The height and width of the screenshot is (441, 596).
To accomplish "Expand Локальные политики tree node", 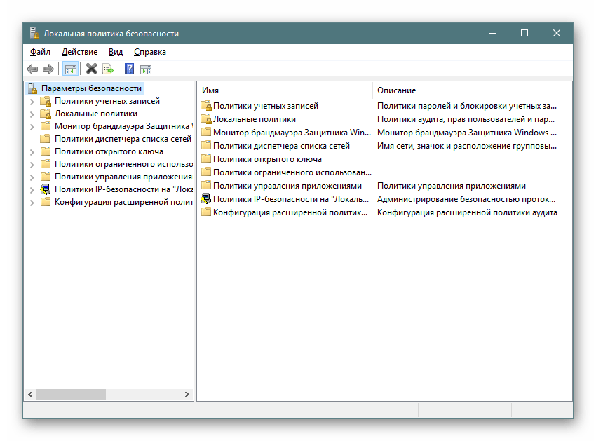I will tap(32, 114).
